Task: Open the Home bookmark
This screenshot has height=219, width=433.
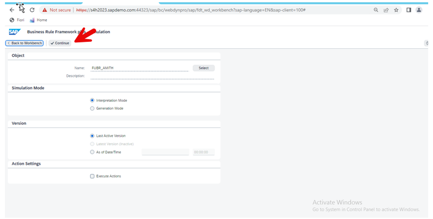Action: tap(38, 20)
